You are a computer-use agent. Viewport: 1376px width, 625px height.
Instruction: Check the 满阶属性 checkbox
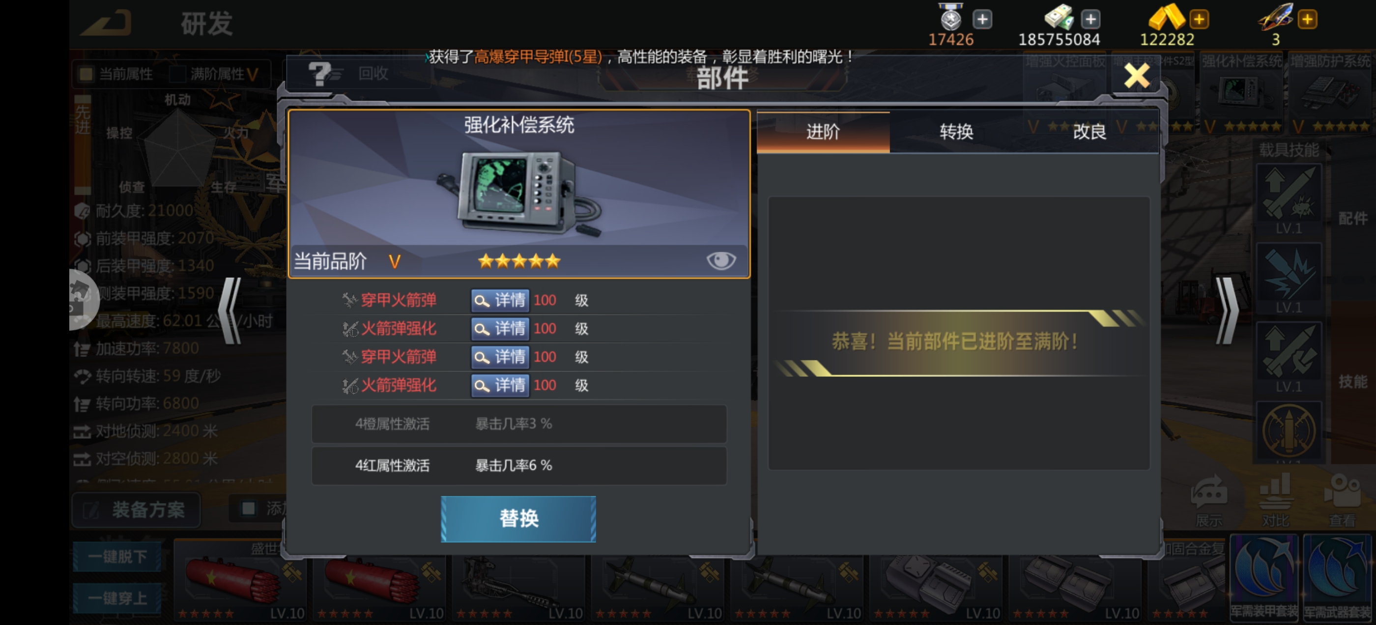[x=177, y=74]
